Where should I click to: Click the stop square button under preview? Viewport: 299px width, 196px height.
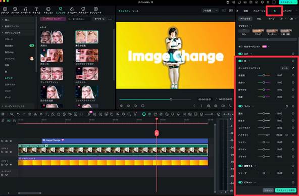click(x=143, y=106)
